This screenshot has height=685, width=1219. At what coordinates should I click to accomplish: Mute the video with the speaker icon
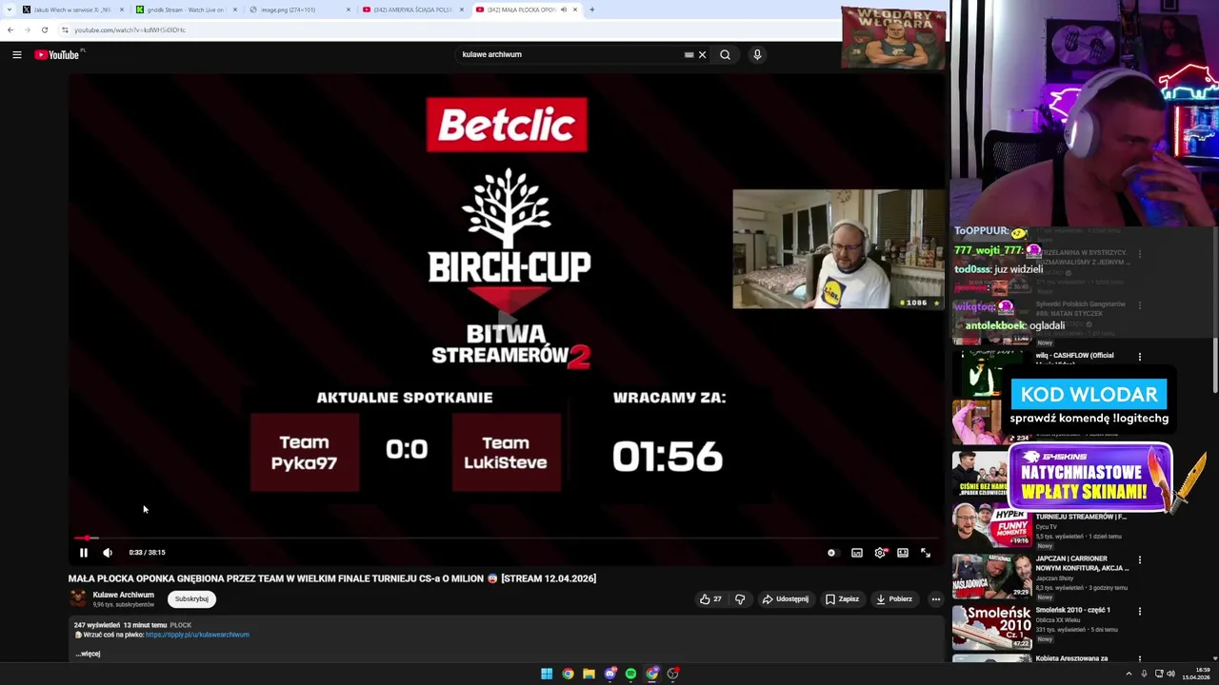[x=108, y=553]
